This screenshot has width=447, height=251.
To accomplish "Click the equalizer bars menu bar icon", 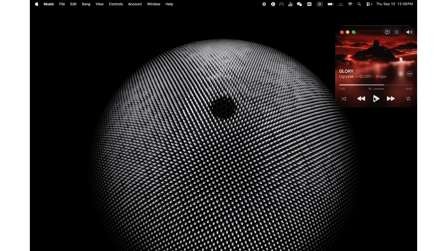I will (290, 4).
